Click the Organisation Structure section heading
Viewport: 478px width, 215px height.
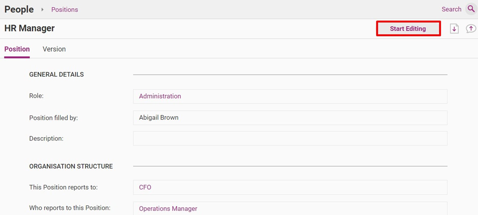pyautogui.click(x=71, y=166)
